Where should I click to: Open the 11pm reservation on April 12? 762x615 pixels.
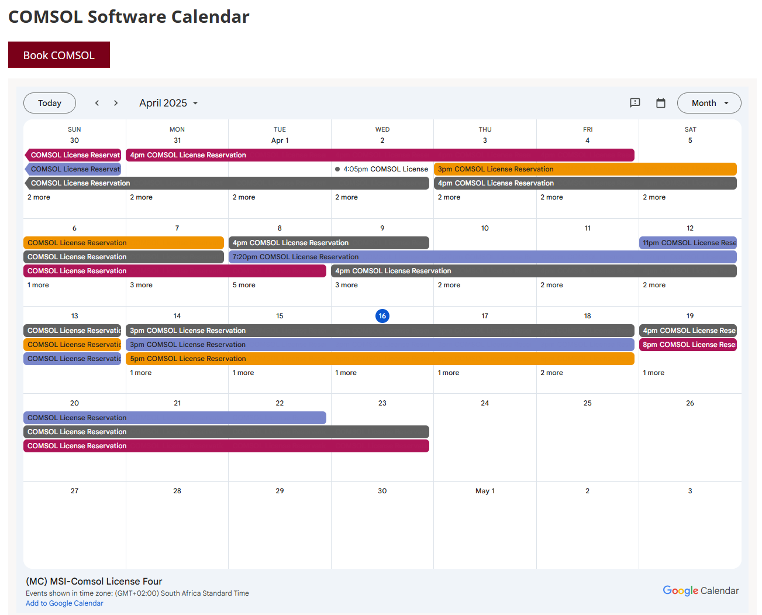point(688,243)
